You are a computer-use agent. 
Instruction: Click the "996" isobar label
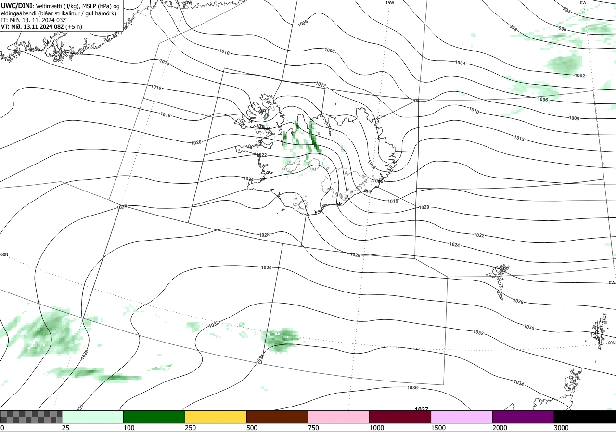(x=562, y=29)
